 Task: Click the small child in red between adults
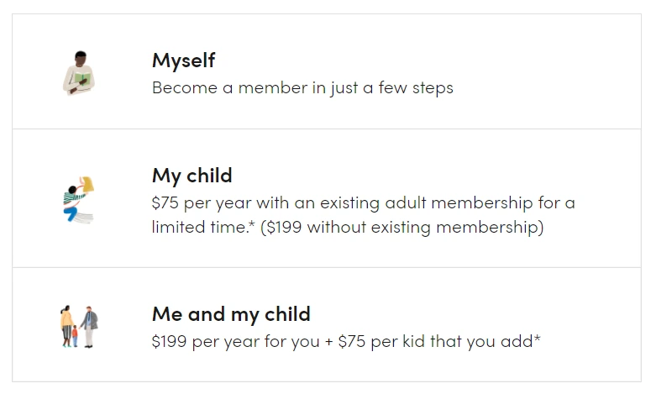coord(75,336)
